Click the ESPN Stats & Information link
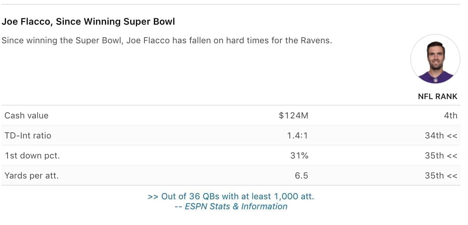The height and width of the screenshot is (225, 468). tap(236, 206)
